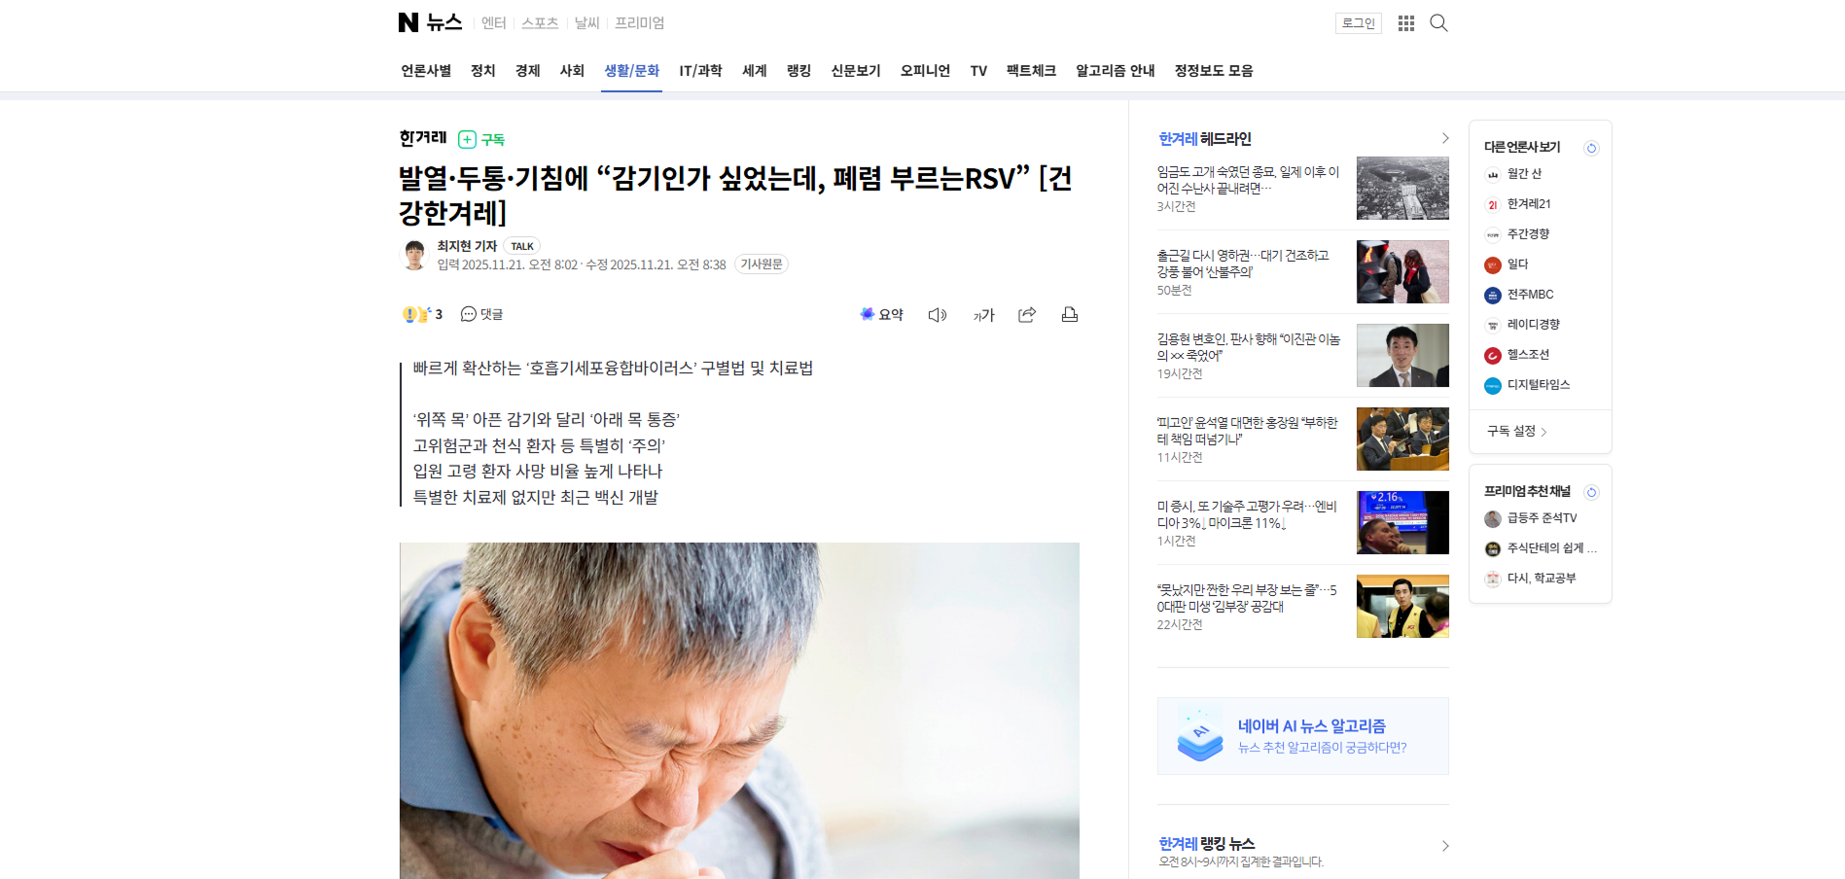The width and height of the screenshot is (1845, 879).
Task: Open the search magnifier icon
Action: pos(1438,23)
